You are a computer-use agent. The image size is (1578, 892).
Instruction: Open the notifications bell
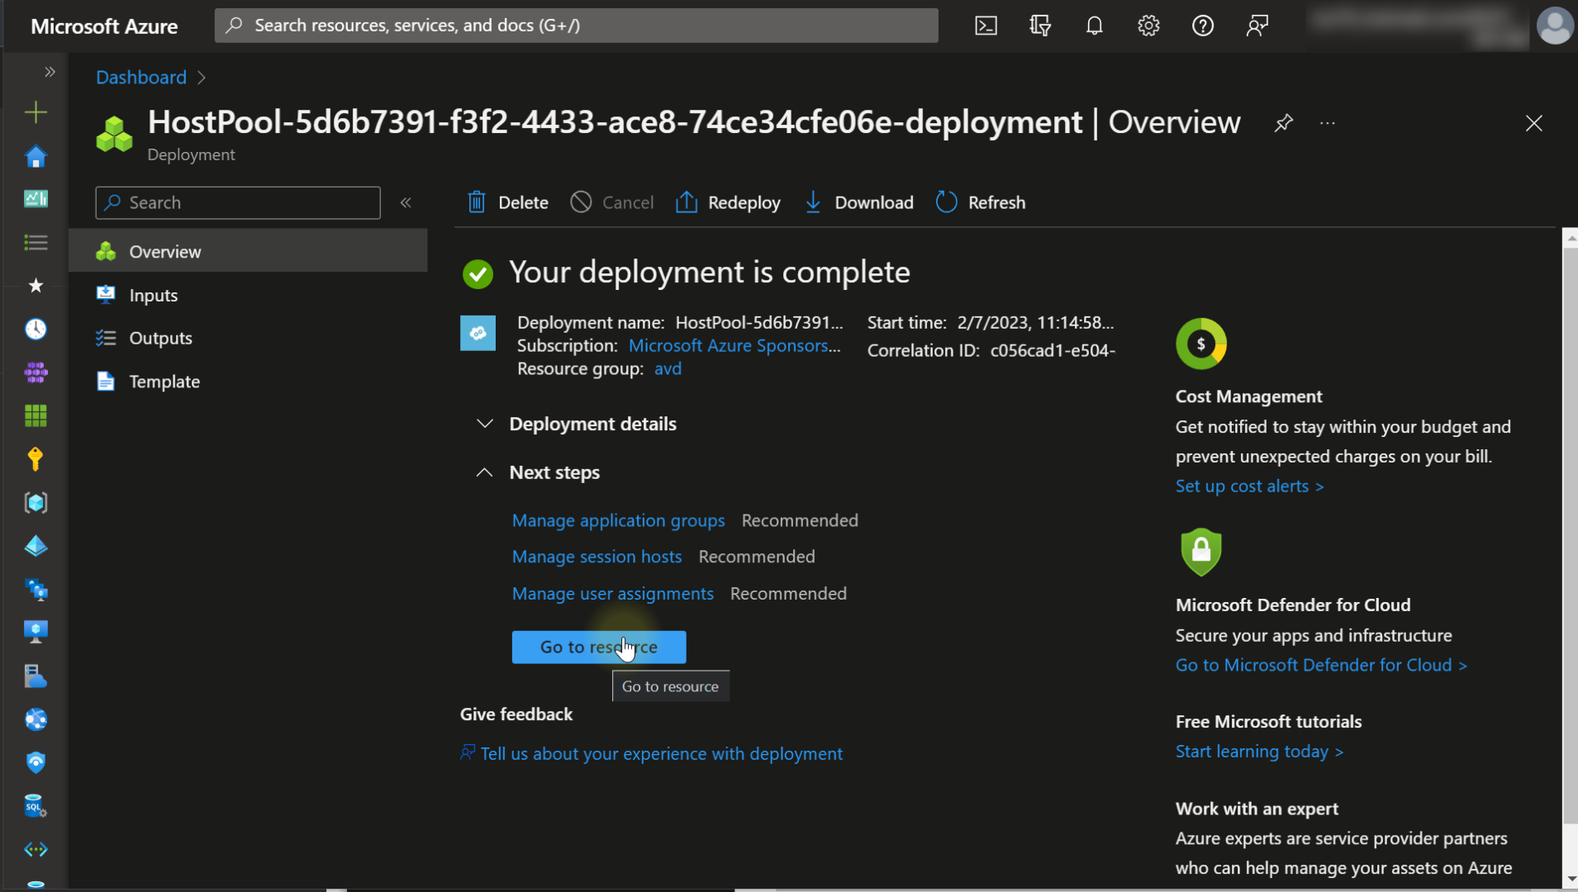pyautogui.click(x=1094, y=26)
